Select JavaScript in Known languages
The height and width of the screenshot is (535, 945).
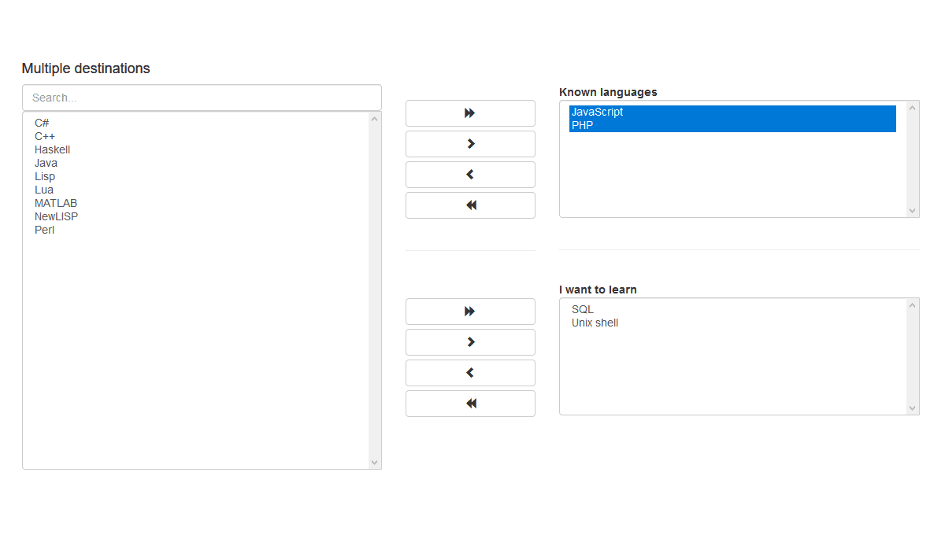[x=598, y=112]
